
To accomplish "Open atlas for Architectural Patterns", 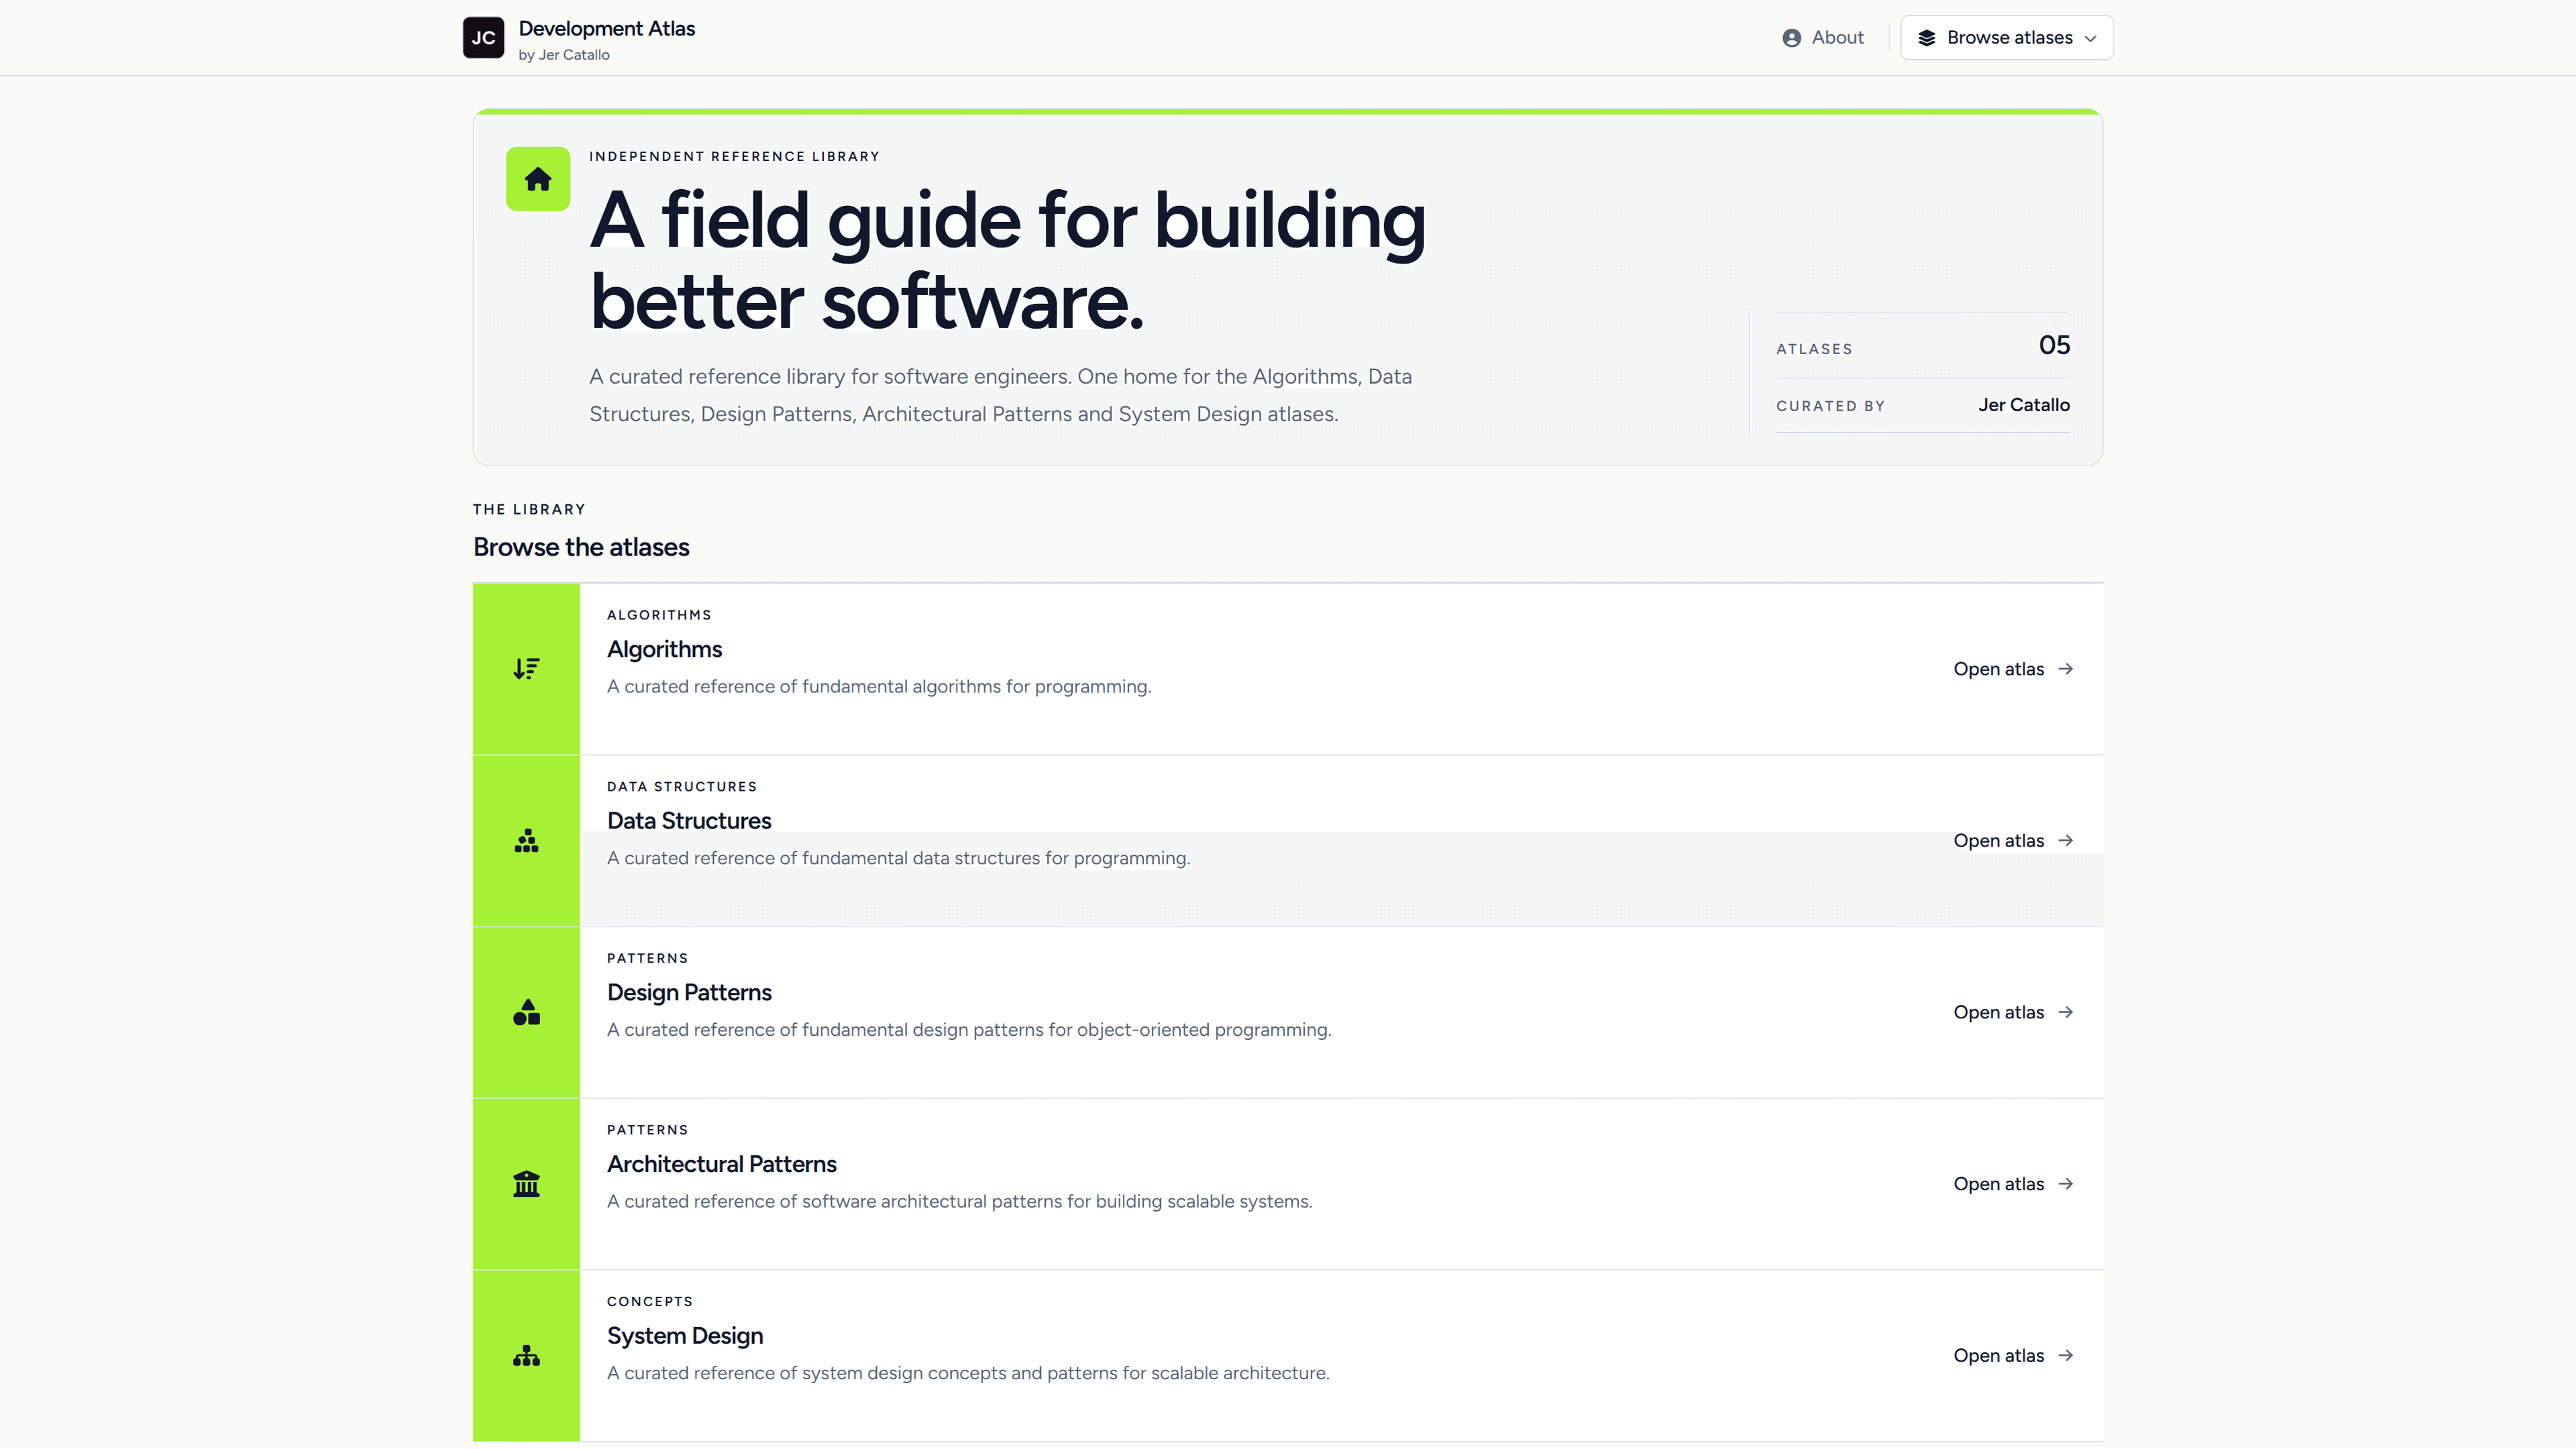I will (x=2014, y=1184).
